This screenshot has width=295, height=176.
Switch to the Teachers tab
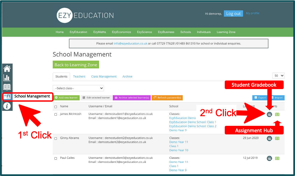79,76
